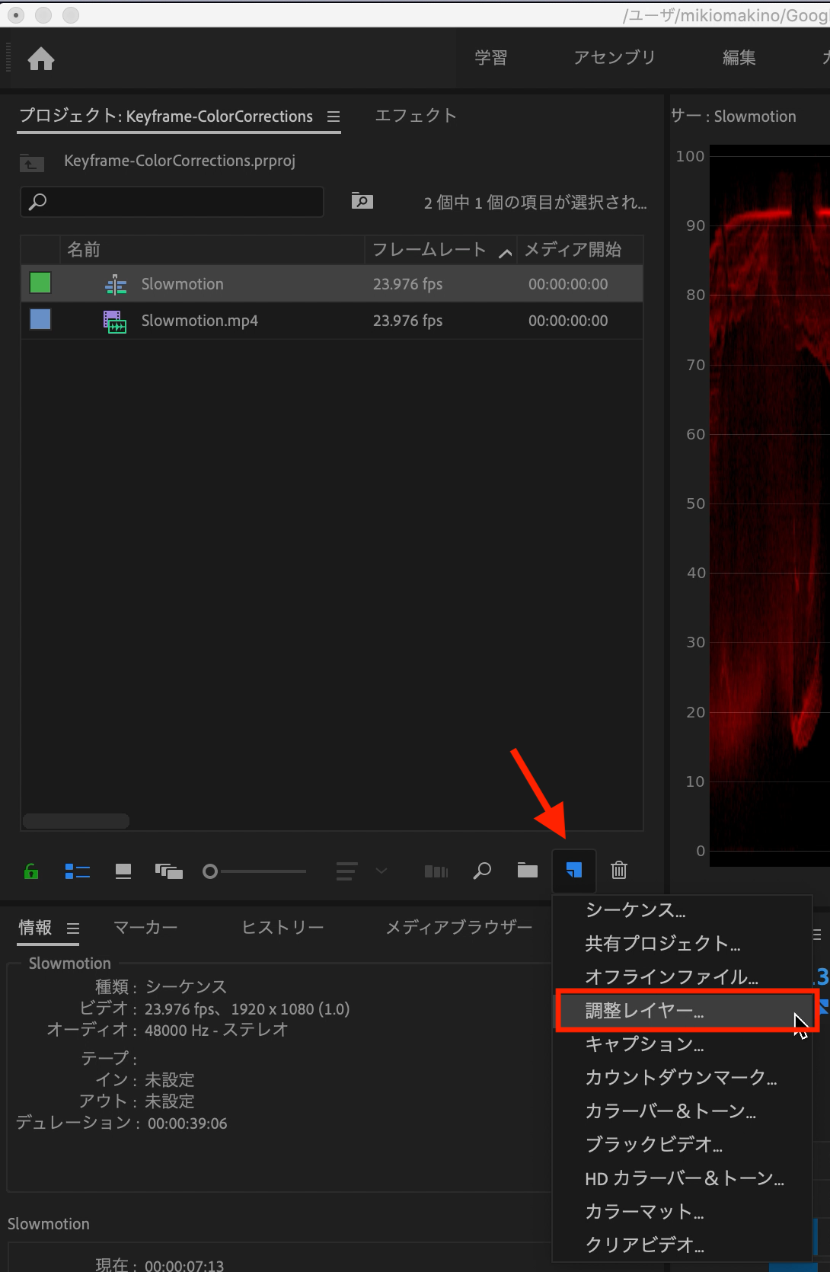830x1272 pixels.
Task: Select the プロジェクト: Keyframe-ColorCorrections tab
Action: (166, 116)
